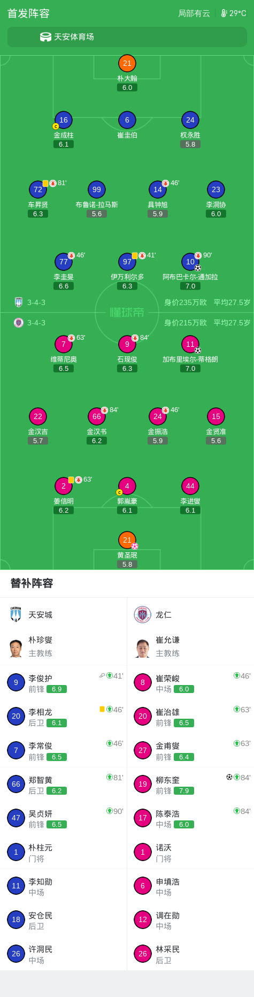254x997 pixels.
Task: Tap the 天安体育场 venue bar
Action: tap(127, 37)
